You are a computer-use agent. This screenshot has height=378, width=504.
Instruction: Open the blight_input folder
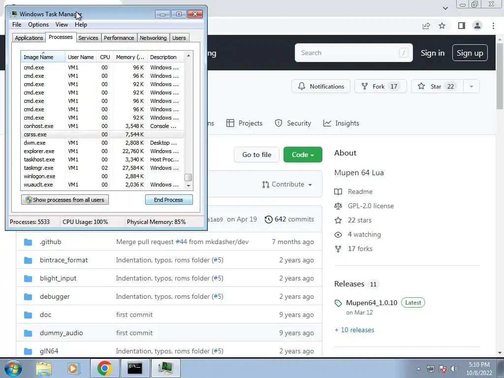[x=58, y=279]
